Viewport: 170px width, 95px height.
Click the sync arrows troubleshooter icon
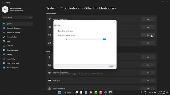50,43
